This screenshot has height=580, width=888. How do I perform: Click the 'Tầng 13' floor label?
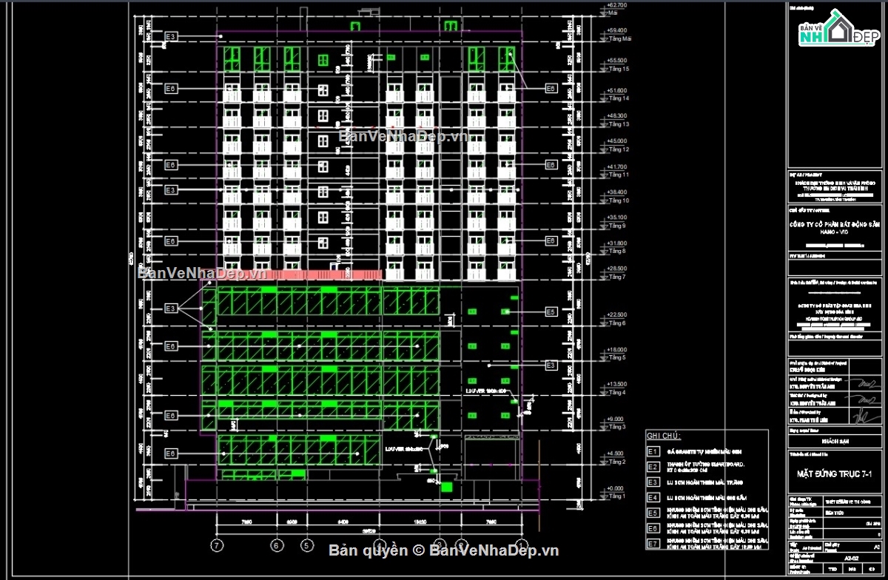click(x=618, y=124)
